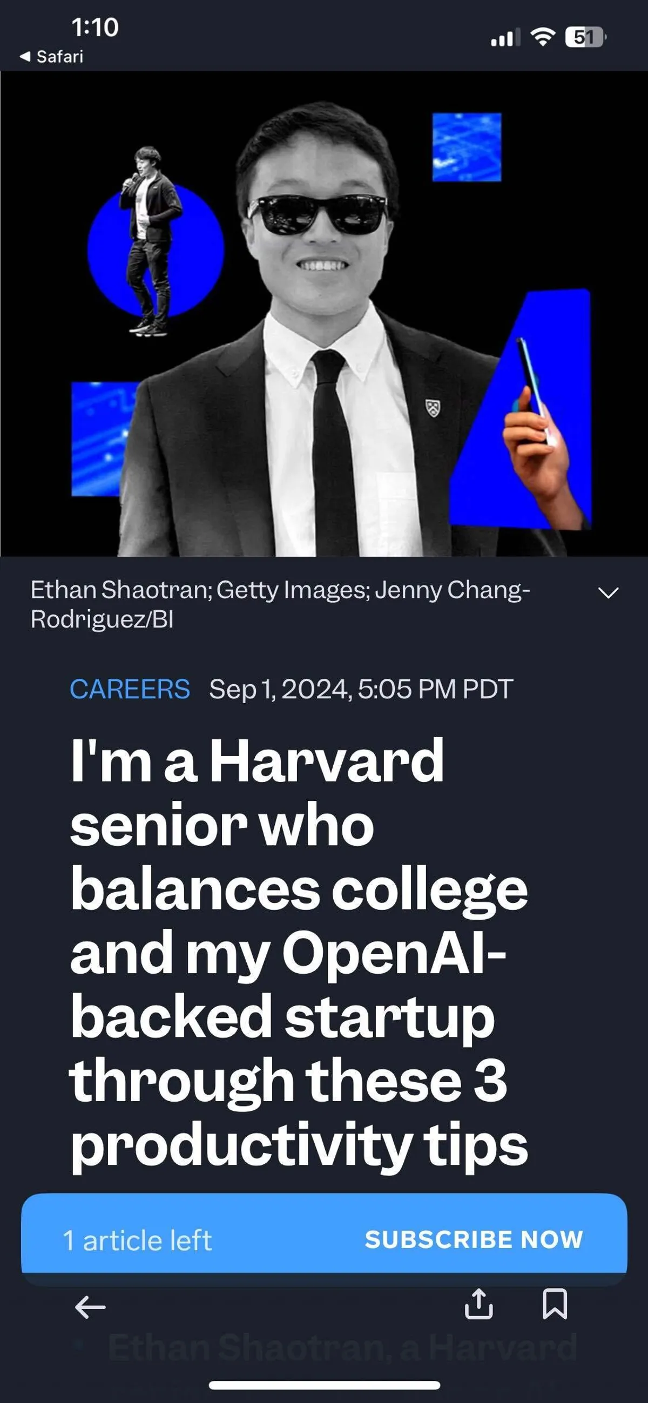Open the share sheet icon

478,1304
